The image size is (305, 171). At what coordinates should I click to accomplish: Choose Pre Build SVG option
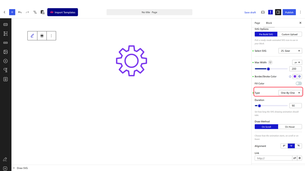coord(266,34)
